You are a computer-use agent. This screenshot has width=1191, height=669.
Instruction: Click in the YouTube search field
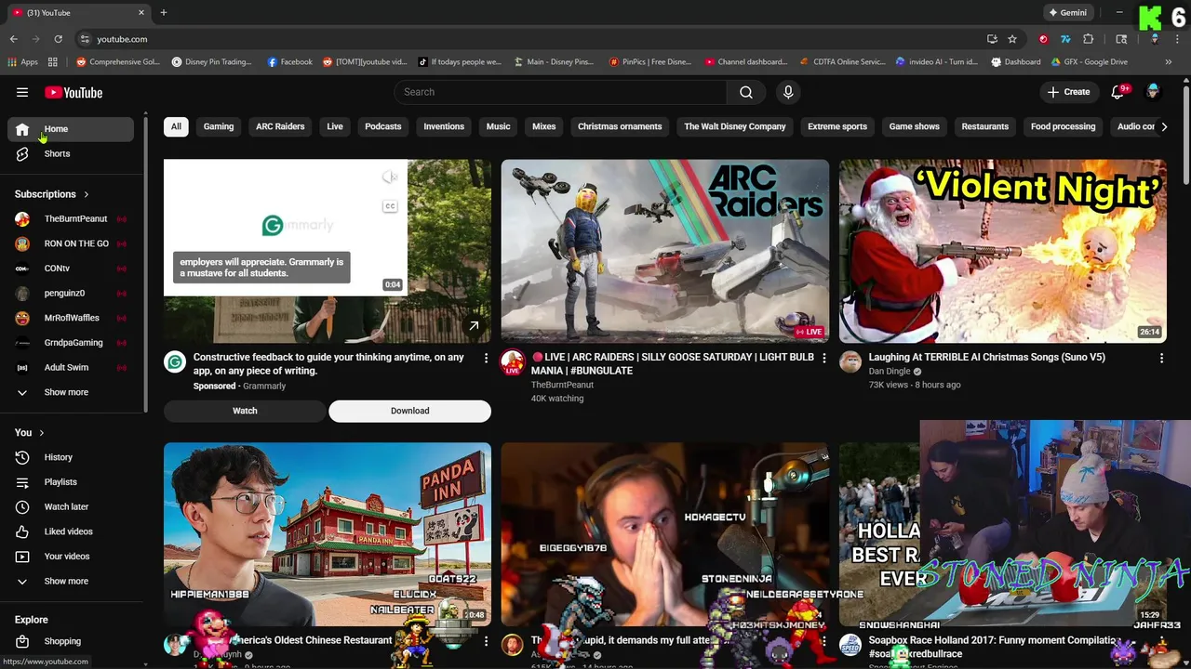click(x=560, y=92)
